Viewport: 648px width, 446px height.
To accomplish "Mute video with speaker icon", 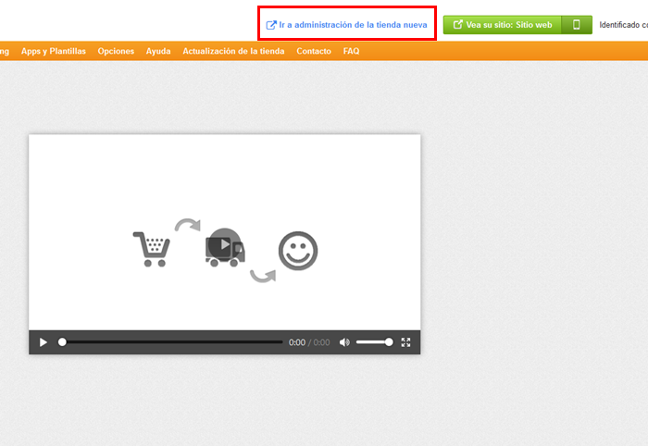I will point(344,342).
